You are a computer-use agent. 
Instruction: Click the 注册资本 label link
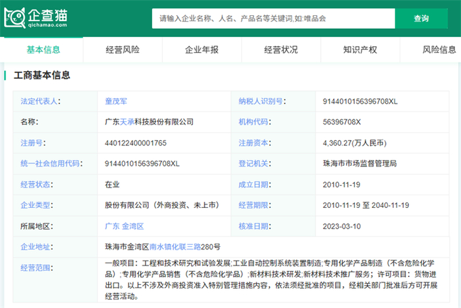click(x=253, y=143)
